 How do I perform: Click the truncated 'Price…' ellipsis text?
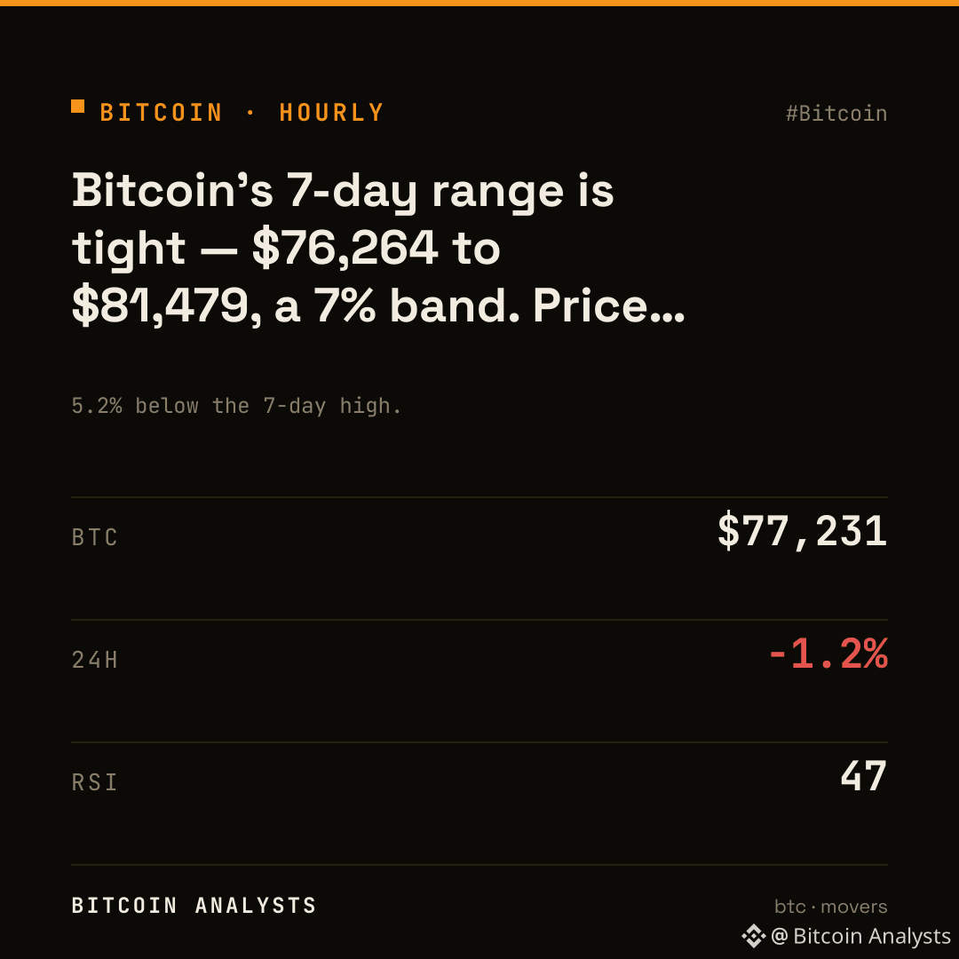click(x=608, y=305)
